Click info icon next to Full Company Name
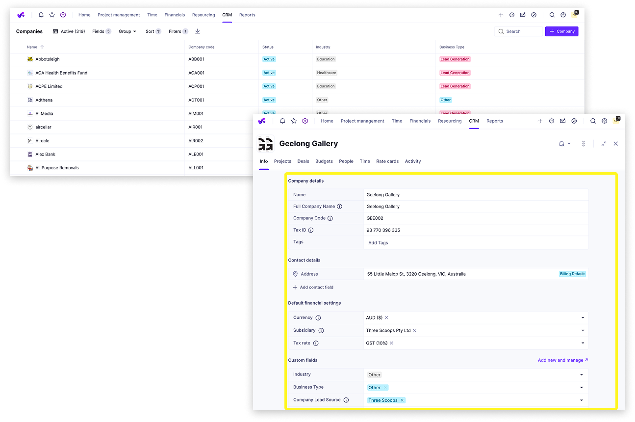635x422 pixels. pos(340,207)
